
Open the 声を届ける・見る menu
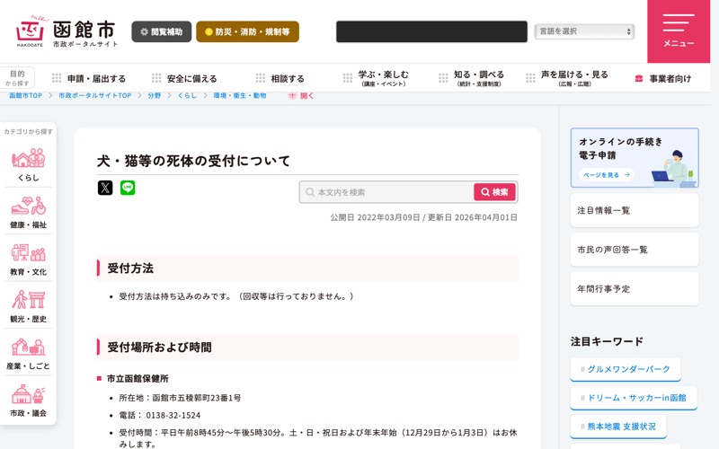[567, 78]
